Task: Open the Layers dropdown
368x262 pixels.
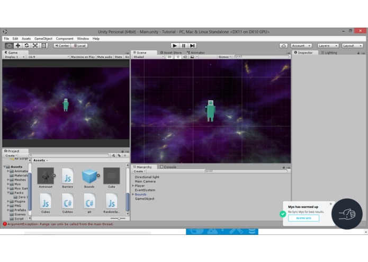Action: pos(328,46)
